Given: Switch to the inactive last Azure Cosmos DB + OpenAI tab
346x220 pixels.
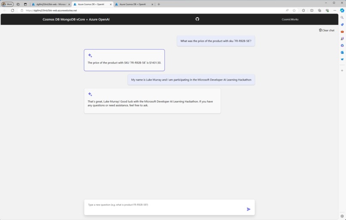Looking at the screenshot, I should (x=134, y=4).
